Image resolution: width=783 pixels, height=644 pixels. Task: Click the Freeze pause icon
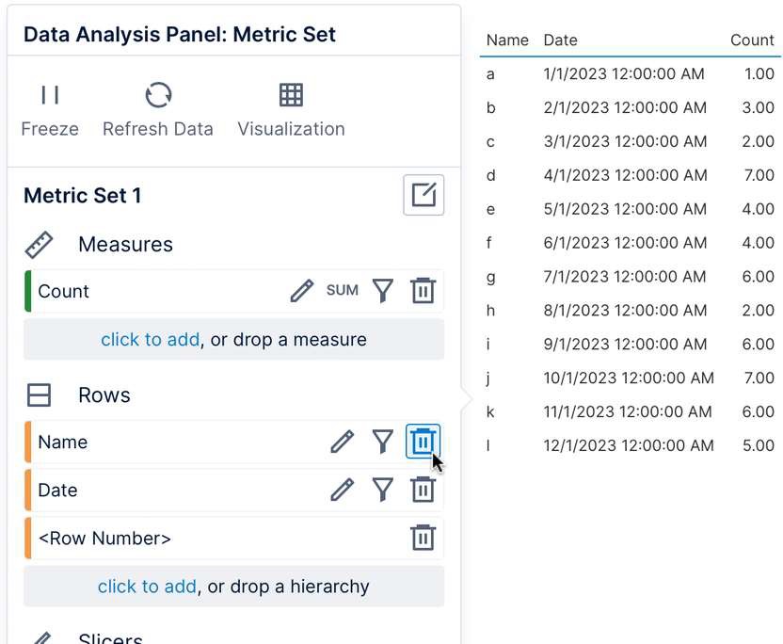[x=50, y=95]
